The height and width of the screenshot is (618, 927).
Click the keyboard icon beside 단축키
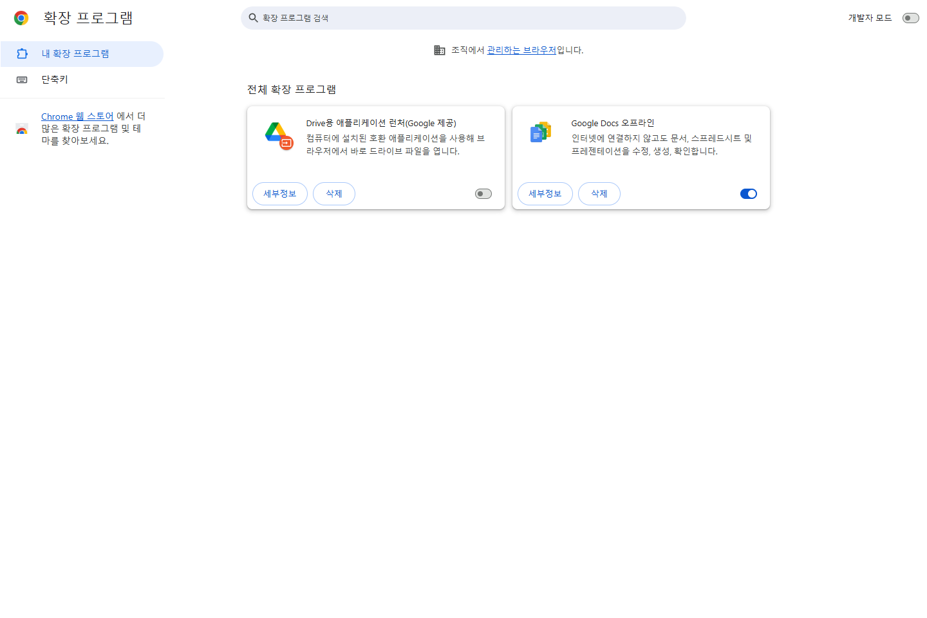(x=22, y=80)
